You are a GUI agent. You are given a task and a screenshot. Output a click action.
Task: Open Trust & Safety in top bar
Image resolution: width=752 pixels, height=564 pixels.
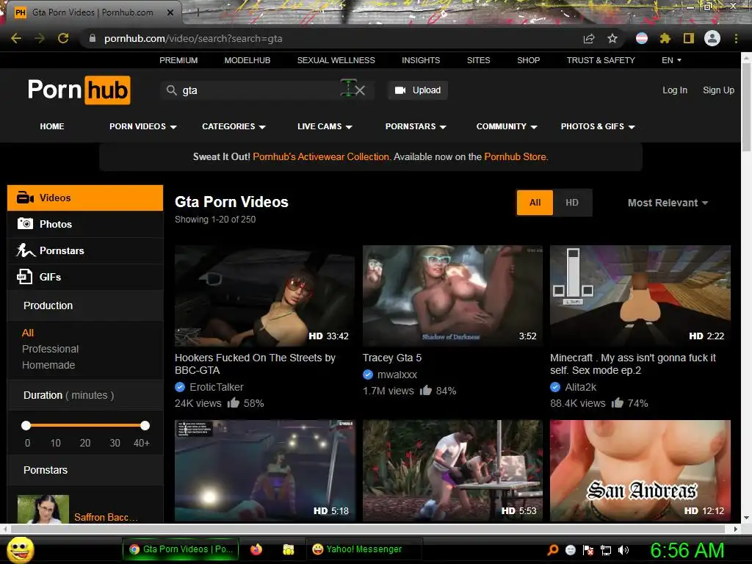[x=601, y=60]
